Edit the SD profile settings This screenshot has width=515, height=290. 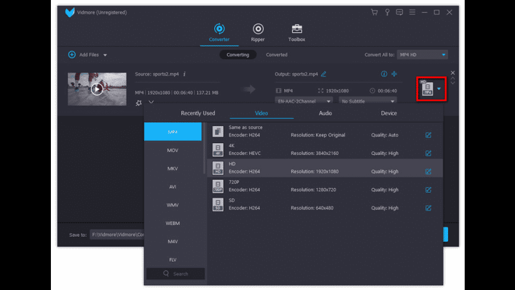pyautogui.click(x=429, y=208)
